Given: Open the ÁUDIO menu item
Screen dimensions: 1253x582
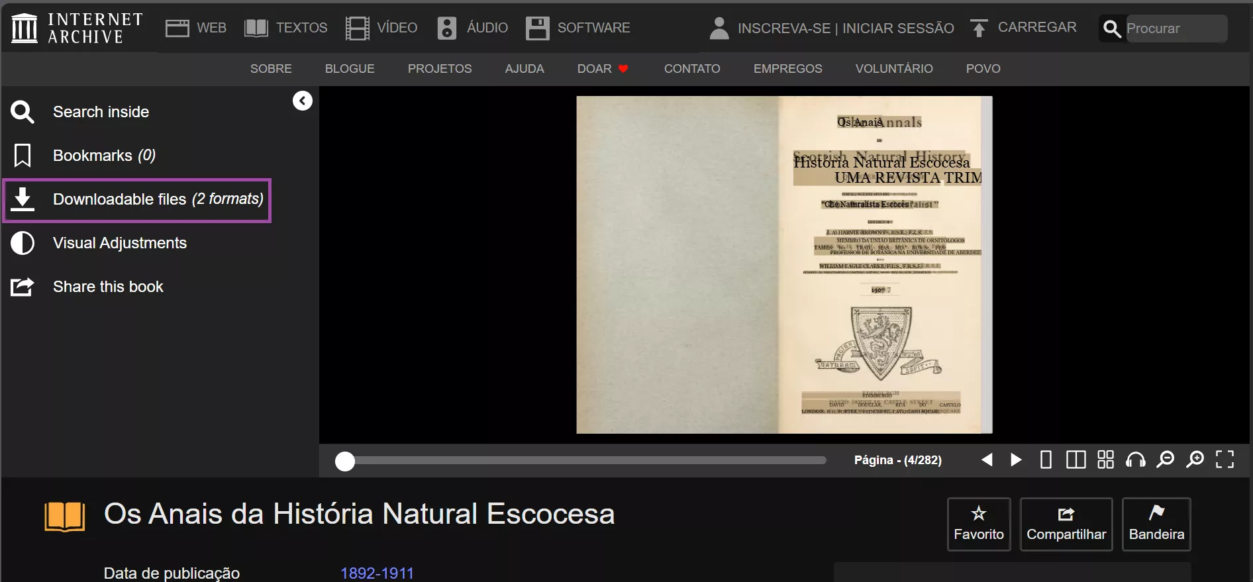Looking at the screenshot, I should (x=487, y=28).
